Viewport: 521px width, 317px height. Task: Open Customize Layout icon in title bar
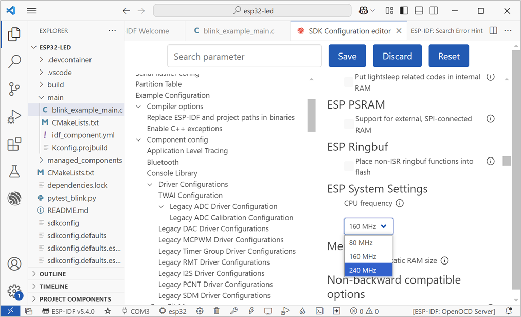point(389,11)
